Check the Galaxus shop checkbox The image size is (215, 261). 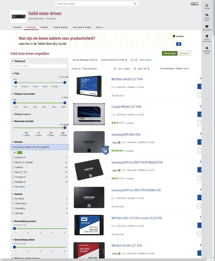coord(13,167)
